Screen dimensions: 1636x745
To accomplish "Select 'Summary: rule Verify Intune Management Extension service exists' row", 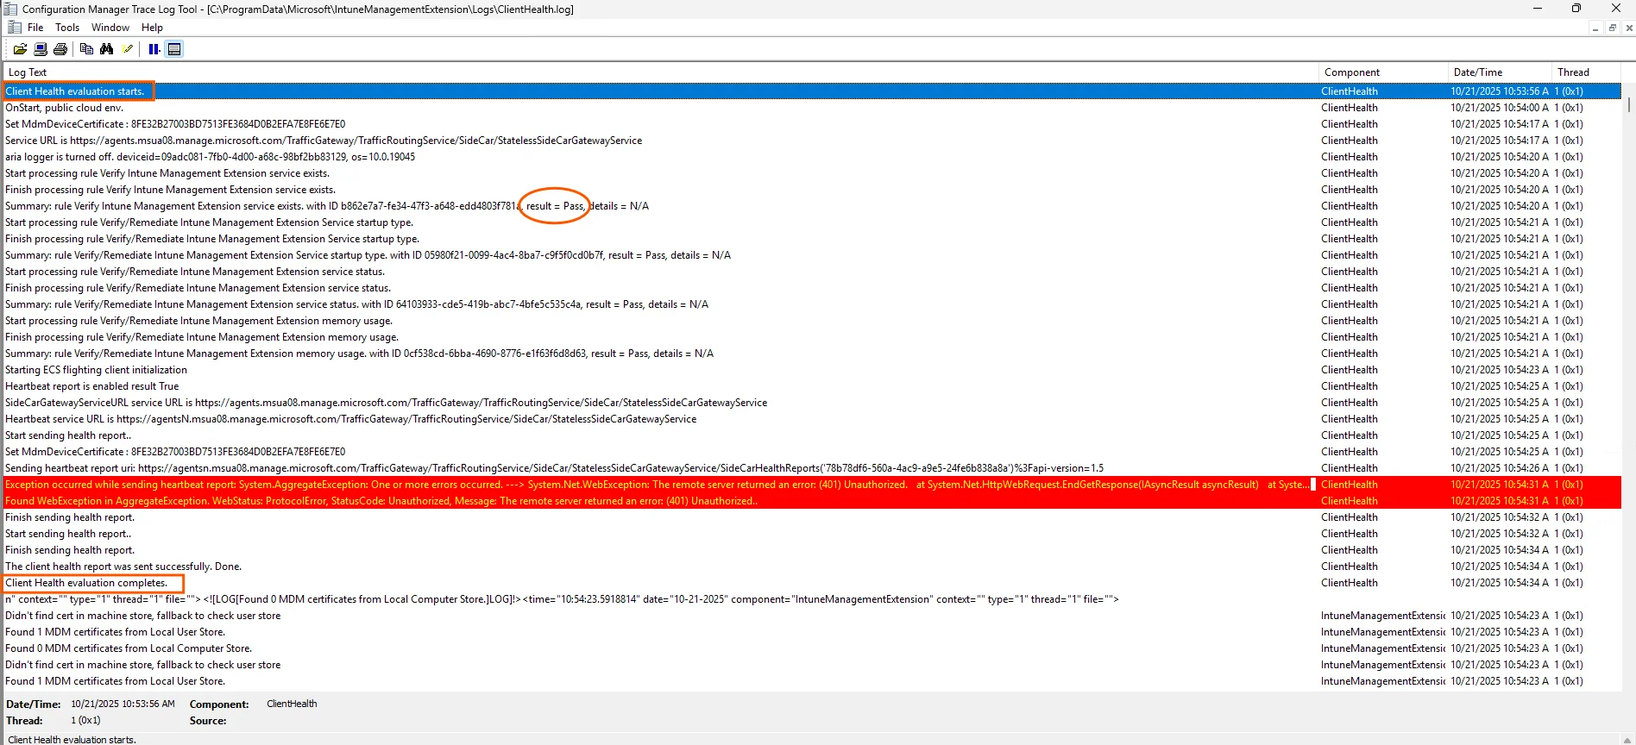I will (812, 206).
